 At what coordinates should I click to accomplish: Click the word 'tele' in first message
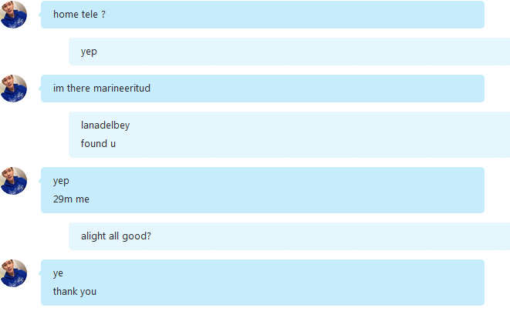(90, 15)
